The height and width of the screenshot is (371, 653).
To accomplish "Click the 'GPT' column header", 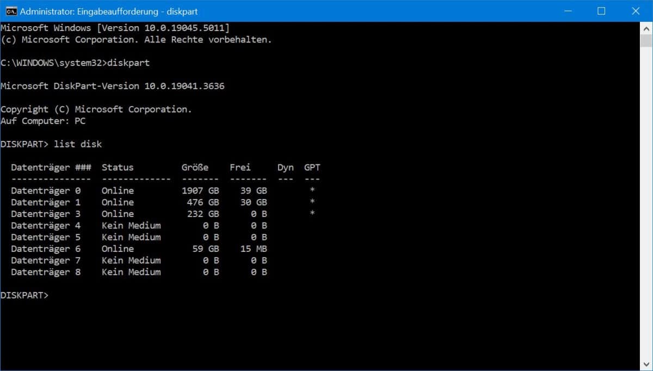I will (x=312, y=168).
